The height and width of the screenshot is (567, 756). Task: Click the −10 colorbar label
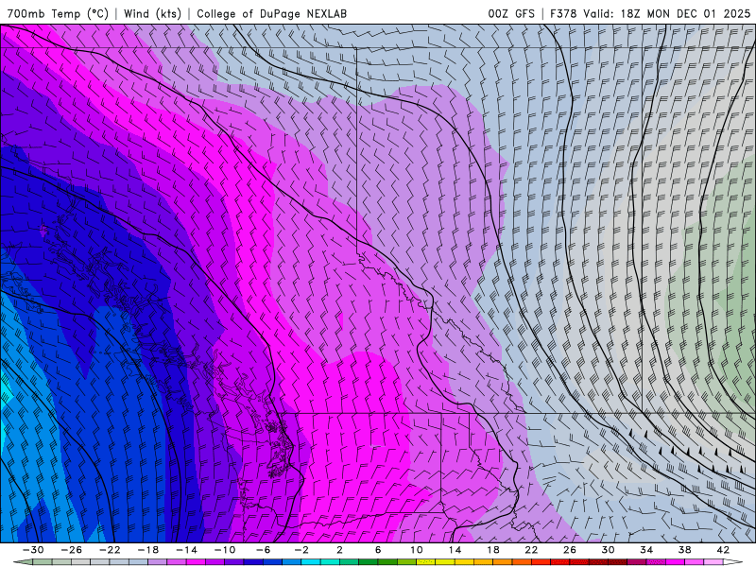click(x=225, y=550)
